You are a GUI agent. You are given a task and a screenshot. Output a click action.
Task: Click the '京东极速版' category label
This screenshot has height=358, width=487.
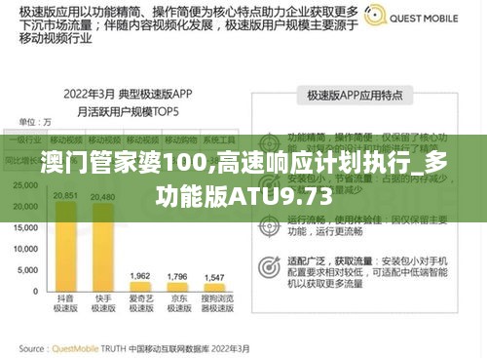click(179, 303)
